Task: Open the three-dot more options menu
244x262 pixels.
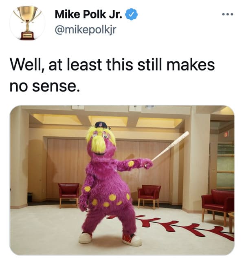Action: point(228,14)
